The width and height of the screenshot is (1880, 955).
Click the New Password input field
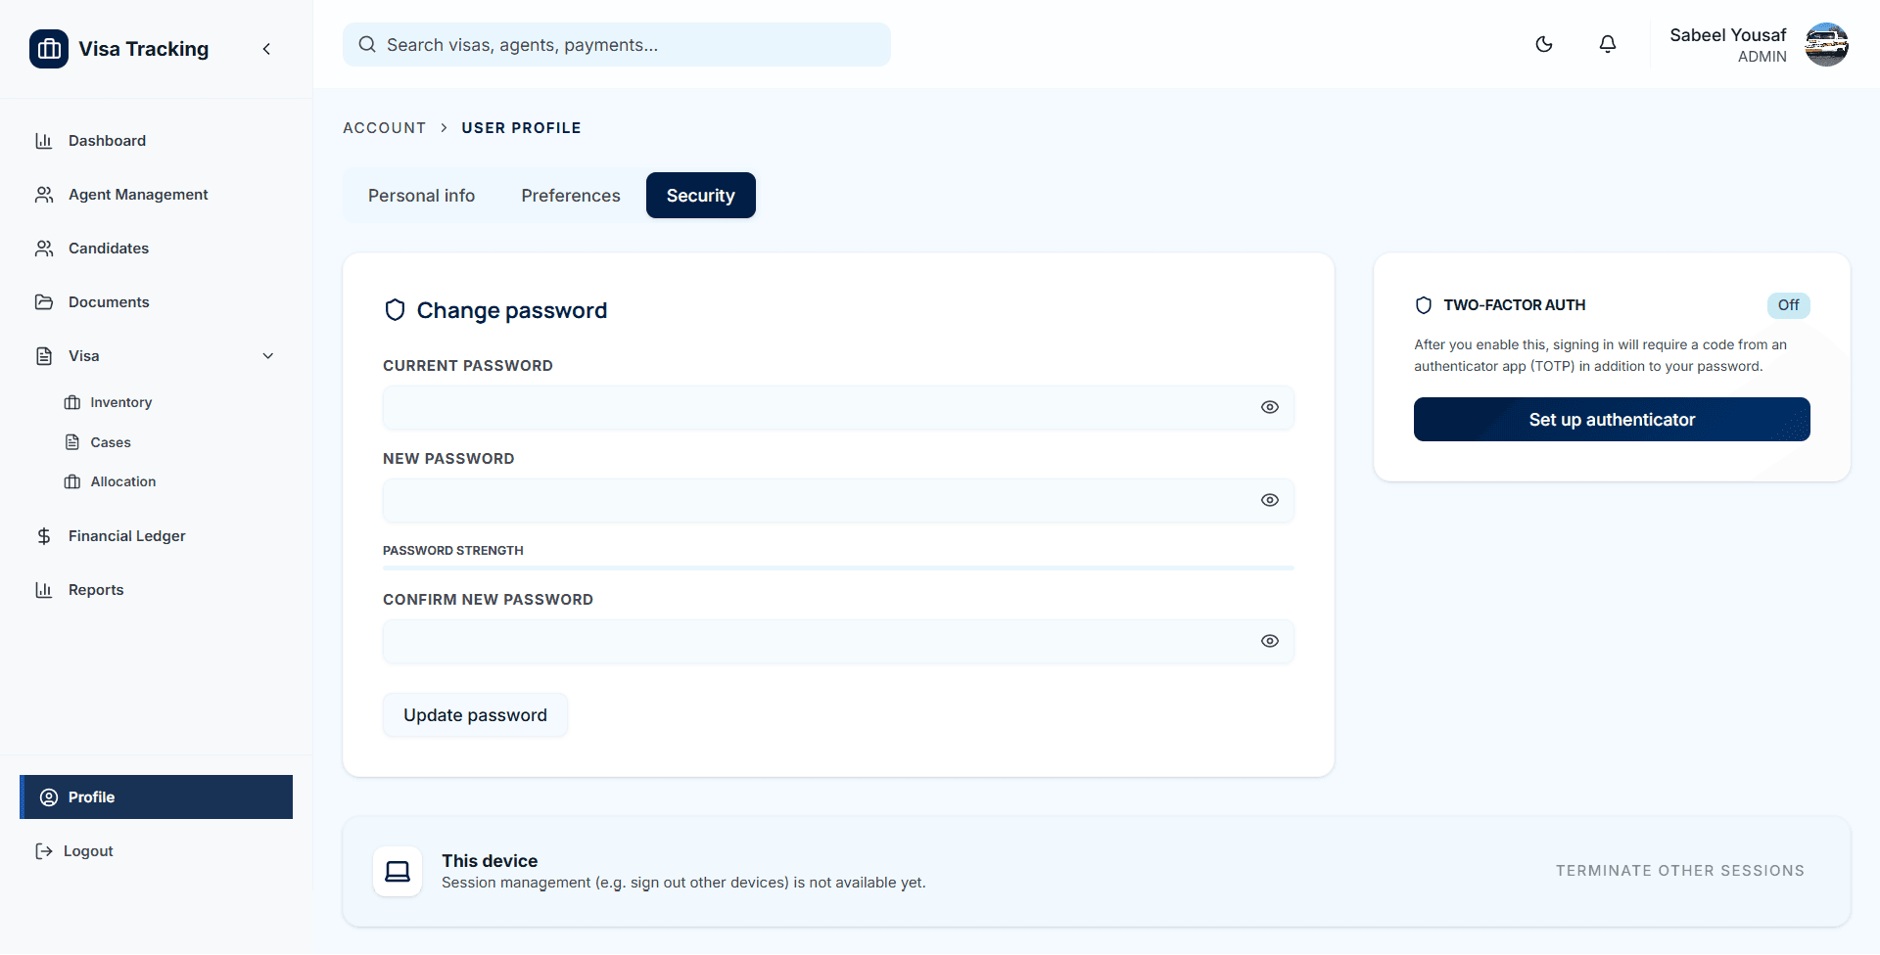[x=838, y=501]
